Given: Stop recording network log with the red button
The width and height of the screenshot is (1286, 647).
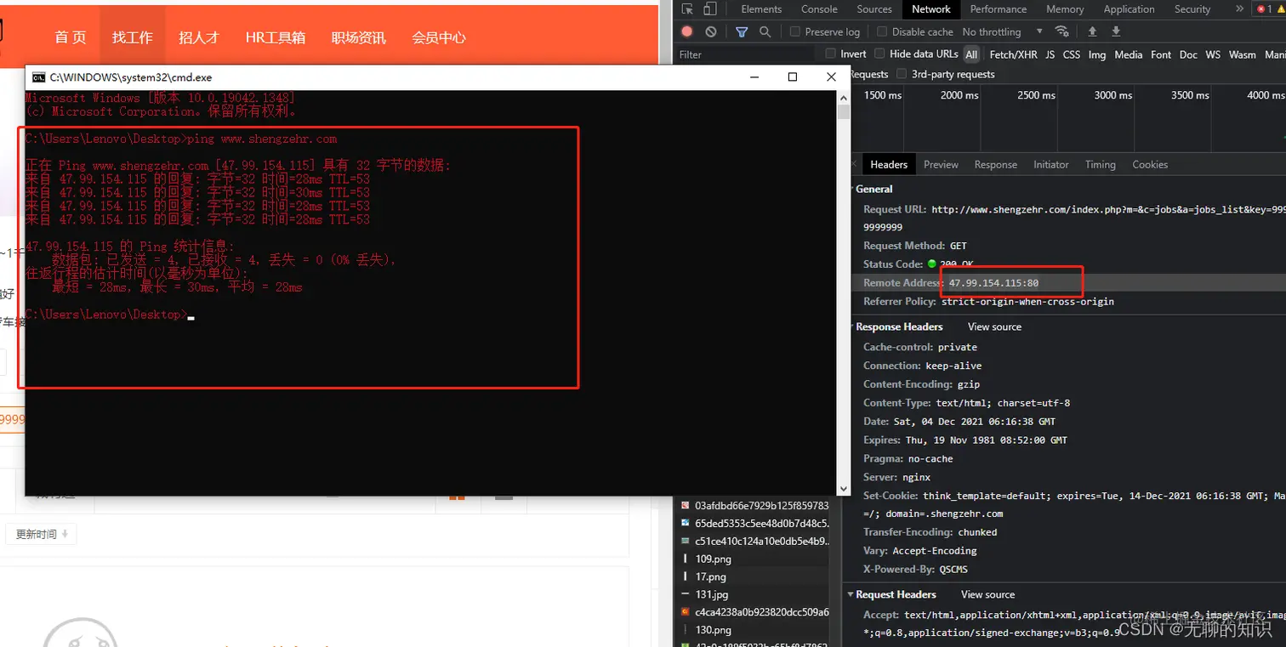Looking at the screenshot, I should [687, 31].
